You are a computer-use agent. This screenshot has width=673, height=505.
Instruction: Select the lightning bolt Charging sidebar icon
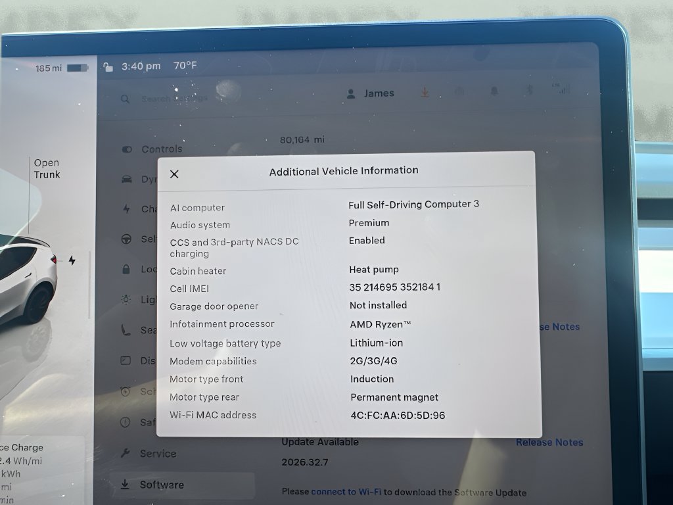click(x=127, y=209)
